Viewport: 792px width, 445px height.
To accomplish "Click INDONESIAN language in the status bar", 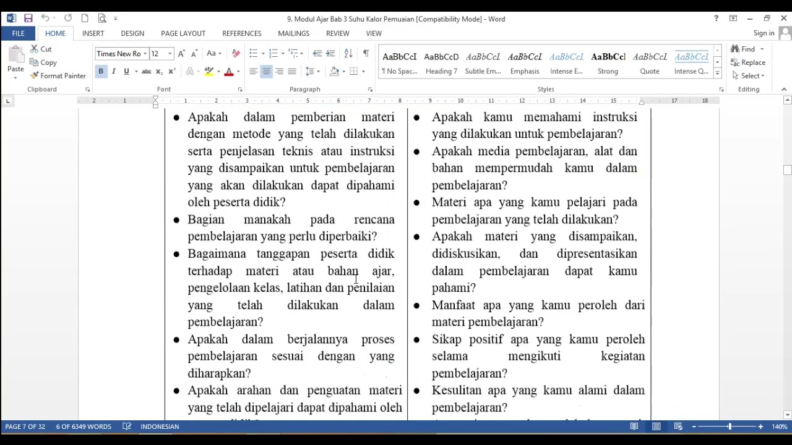I will click(x=160, y=426).
